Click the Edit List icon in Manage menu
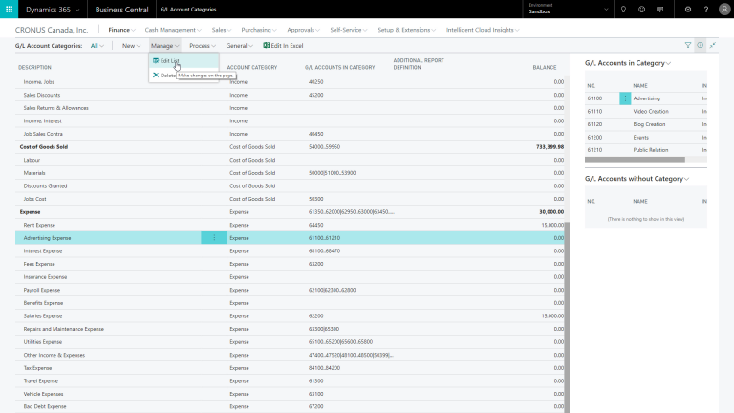734x413 pixels. (x=156, y=61)
